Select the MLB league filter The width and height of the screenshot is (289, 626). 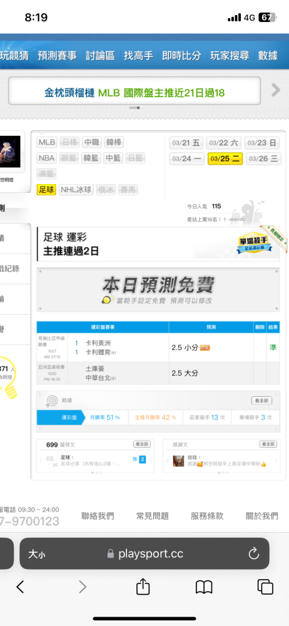(47, 142)
